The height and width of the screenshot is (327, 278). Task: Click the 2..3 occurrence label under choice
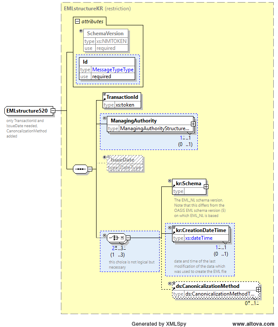click(x=119, y=248)
